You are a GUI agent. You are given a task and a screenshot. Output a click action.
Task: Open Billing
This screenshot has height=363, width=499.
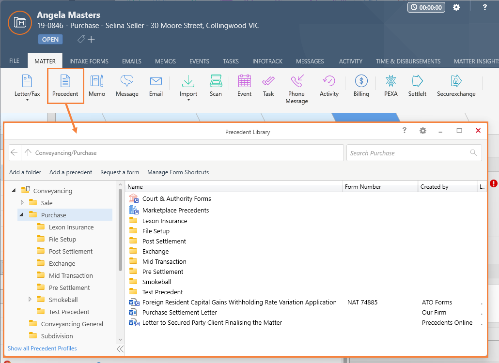361,86
